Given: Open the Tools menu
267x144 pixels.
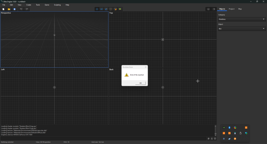Looking at the screenshot, I should point(38,5).
